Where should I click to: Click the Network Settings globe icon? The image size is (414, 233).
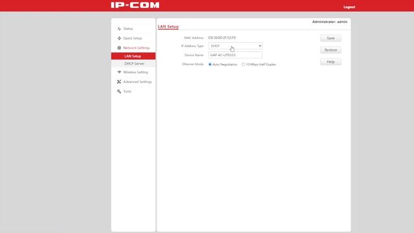[x=119, y=48]
